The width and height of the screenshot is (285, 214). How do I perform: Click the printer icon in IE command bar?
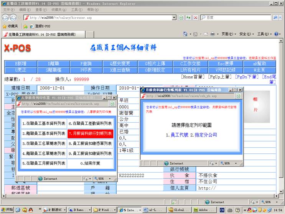[212, 34]
